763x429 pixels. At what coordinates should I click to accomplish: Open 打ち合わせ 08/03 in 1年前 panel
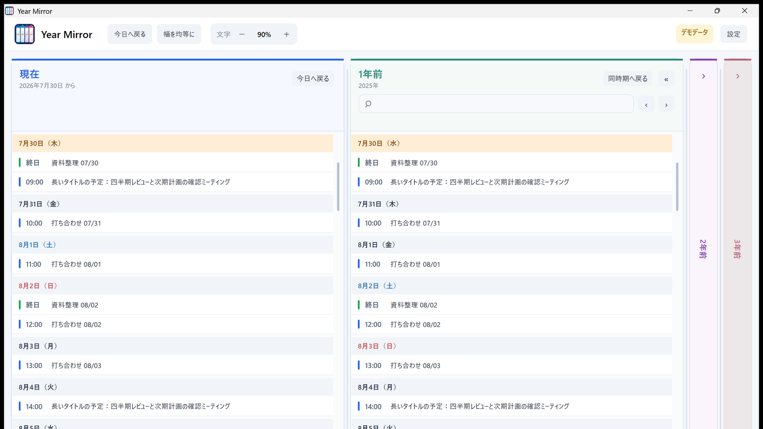point(512,366)
